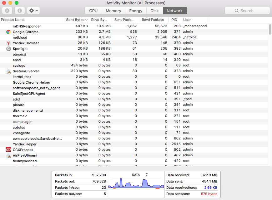The width and height of the screenshot is (272, 200).
Task: Close the Activity Monitor window
Action: [4, 3]
